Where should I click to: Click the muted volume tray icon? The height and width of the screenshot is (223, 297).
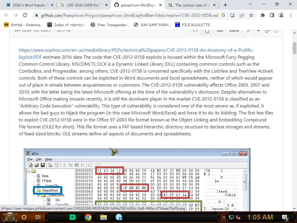coord(238,217)
